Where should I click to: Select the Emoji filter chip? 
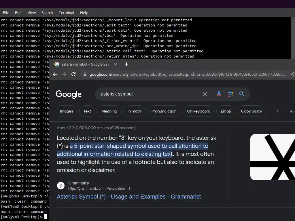click(226, 111)
